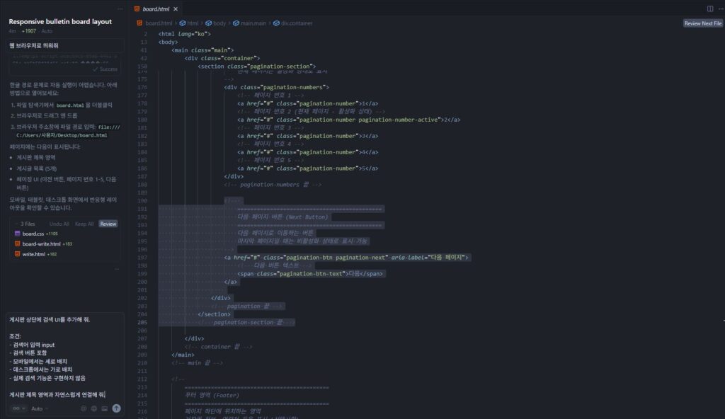Collapse the "3 Files" changed files list

16,223
